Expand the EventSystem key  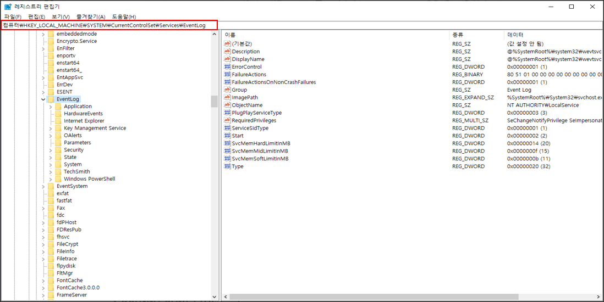43,186
